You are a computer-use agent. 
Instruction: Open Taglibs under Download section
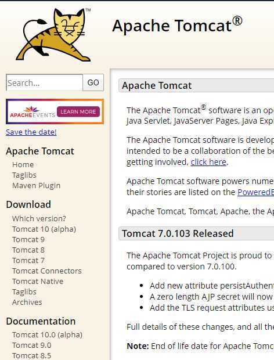[24, 292]
